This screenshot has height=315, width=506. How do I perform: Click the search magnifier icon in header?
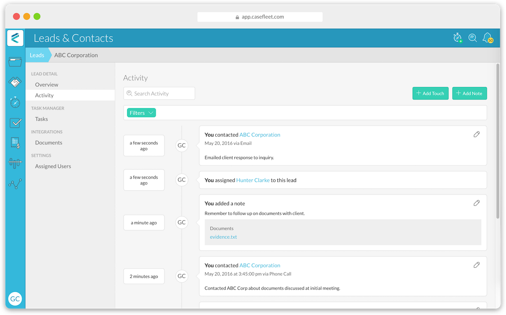(473, 38)
